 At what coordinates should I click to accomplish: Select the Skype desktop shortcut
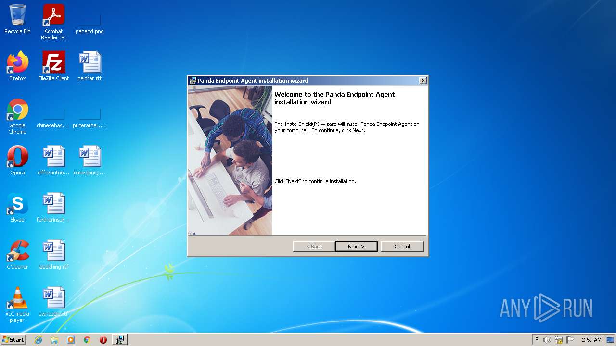pos(17,208)
